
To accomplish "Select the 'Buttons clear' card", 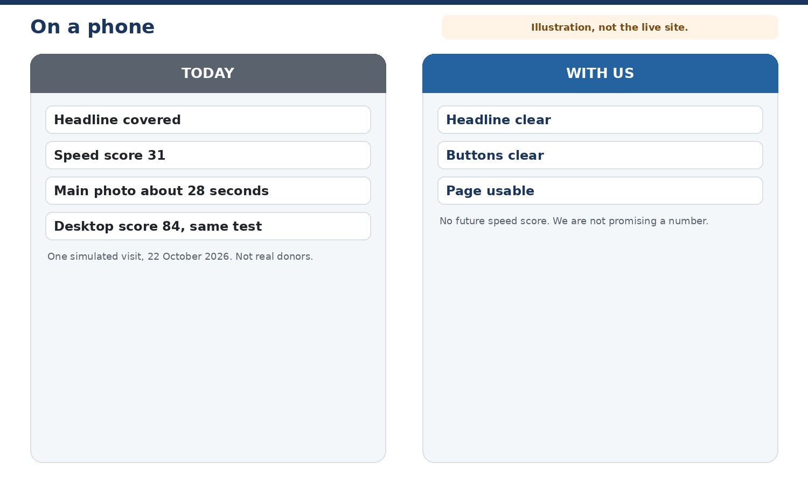I will 600,155.
